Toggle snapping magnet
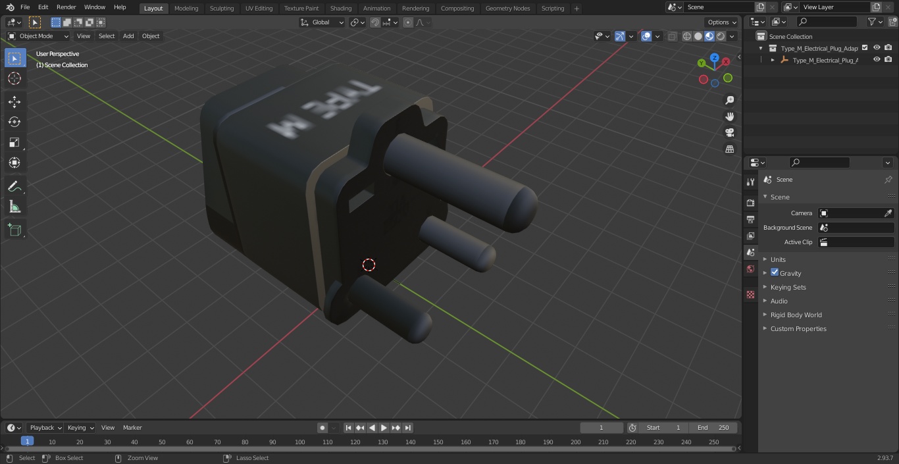 pos(374,22)
